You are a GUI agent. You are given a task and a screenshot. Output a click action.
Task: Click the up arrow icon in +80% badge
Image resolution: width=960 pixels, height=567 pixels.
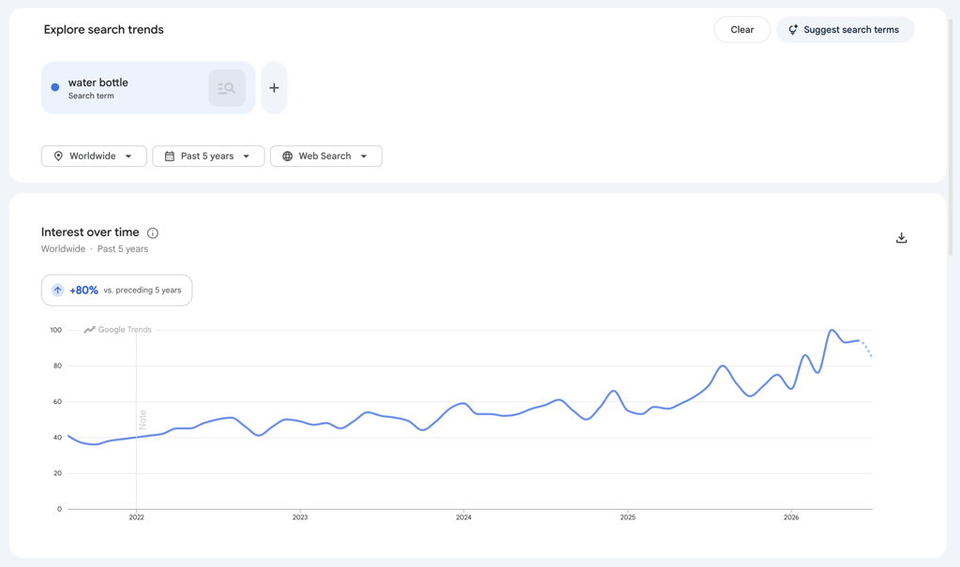point(57,291)
